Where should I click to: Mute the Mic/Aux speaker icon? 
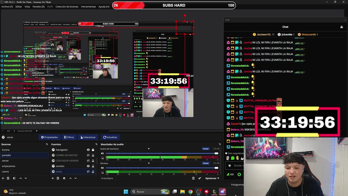[x=102, y=168]
